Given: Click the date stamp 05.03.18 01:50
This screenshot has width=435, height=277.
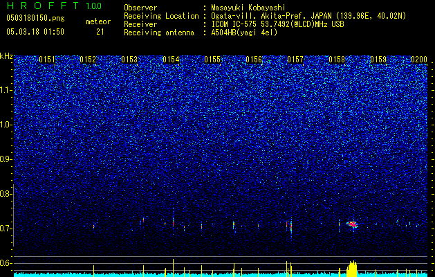Looking at the screenshot, I should coord(35,32).
